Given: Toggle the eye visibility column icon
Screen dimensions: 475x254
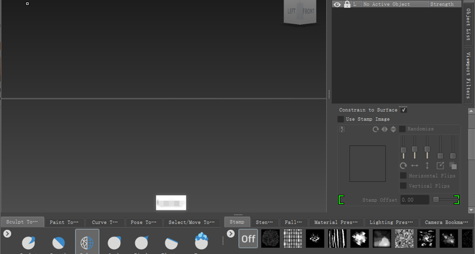Looking at the screenshot, I should click(337, 4).
